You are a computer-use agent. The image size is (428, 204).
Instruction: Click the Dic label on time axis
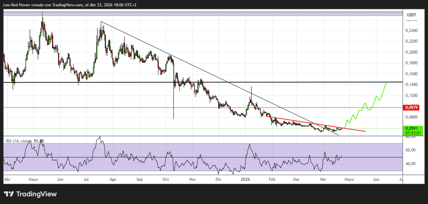(219, 180)
